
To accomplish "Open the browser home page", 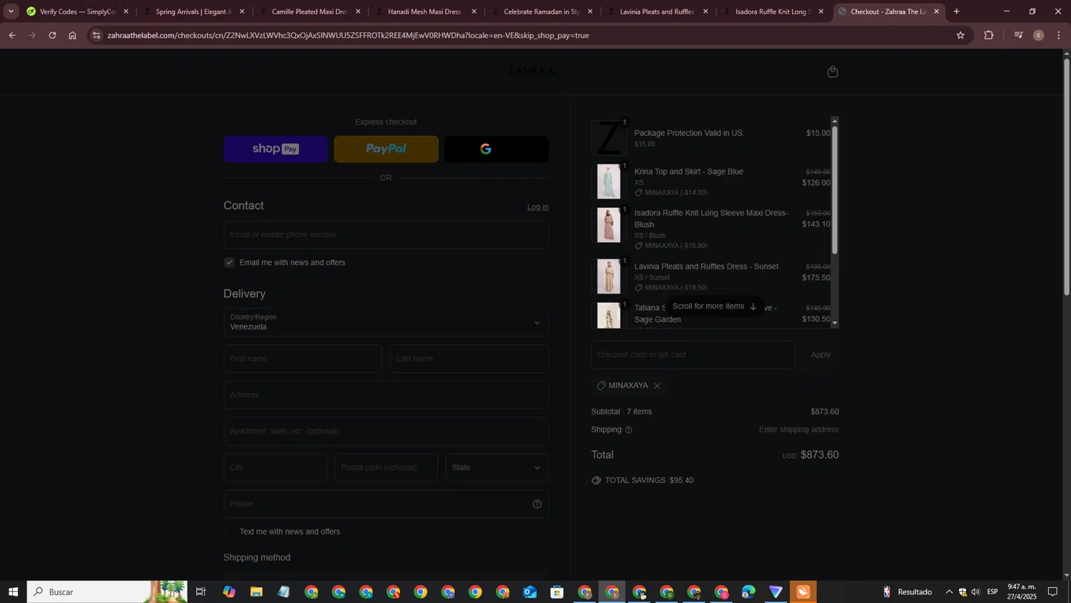I will tap(72, 35).
